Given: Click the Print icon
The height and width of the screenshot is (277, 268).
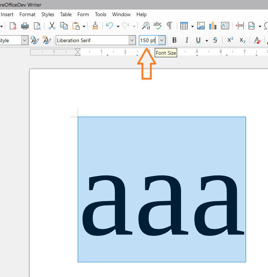Looking at the screenshot, I should 25,26.
